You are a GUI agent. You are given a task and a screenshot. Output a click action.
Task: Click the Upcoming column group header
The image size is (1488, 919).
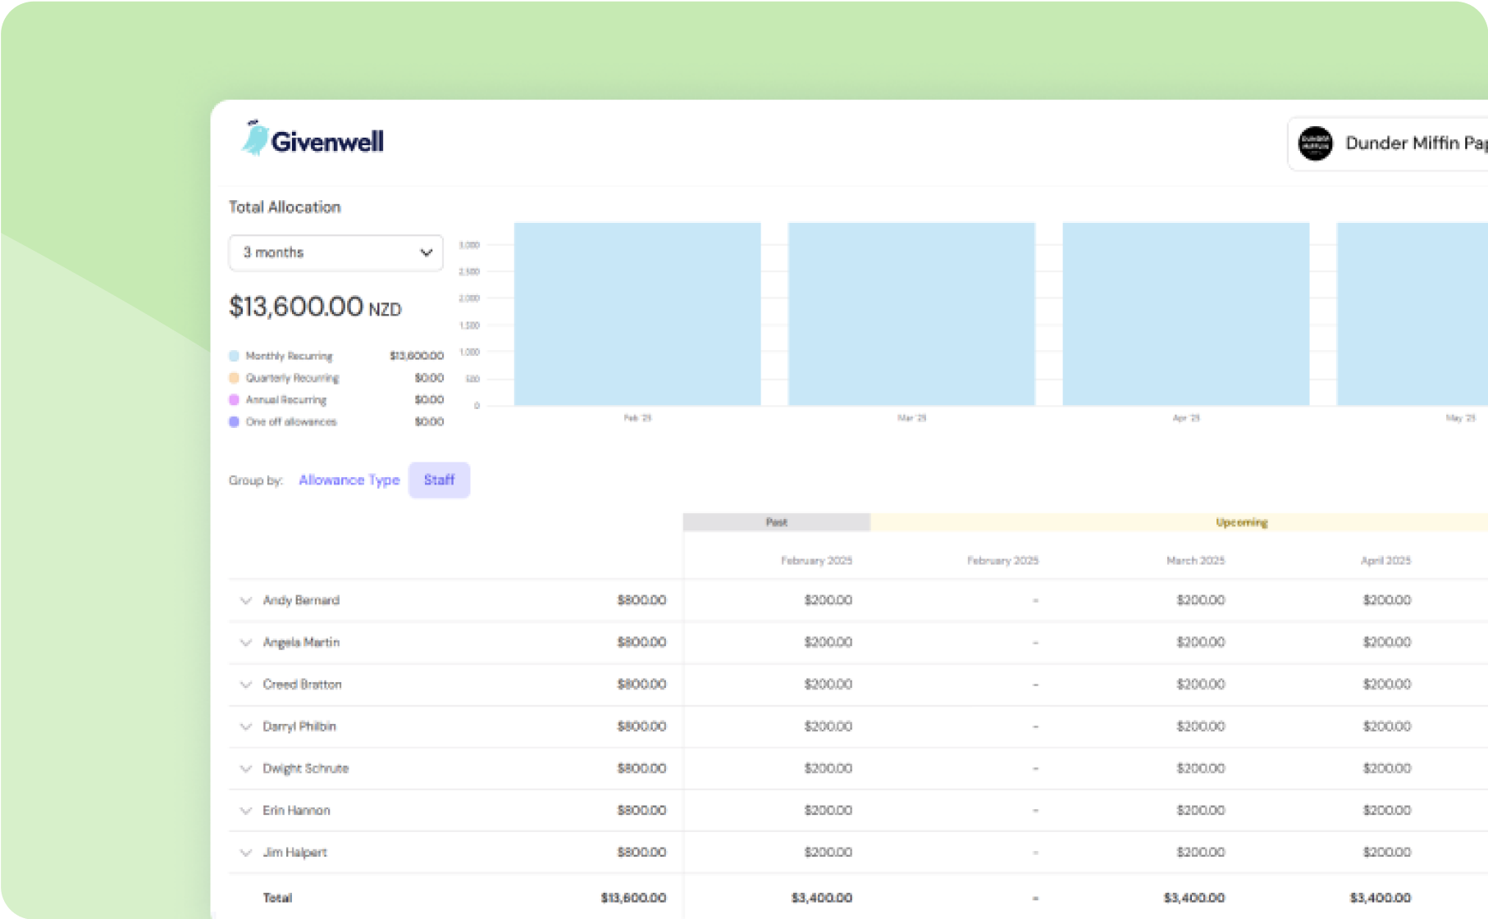point(1241,522)
